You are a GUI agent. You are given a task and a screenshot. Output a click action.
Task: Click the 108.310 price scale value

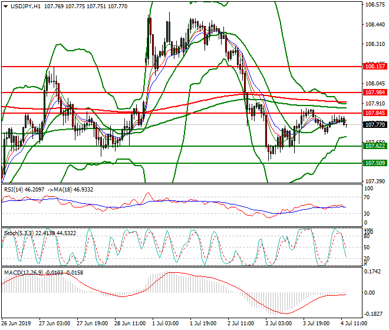coord(375,44)
